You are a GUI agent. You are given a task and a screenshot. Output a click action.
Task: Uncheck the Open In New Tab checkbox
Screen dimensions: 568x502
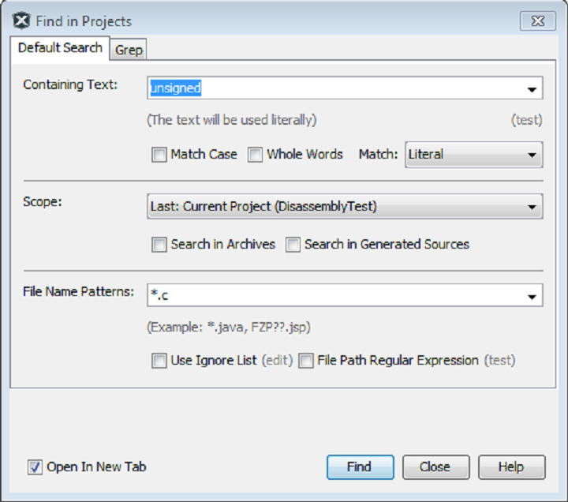[x=35, y=467]
